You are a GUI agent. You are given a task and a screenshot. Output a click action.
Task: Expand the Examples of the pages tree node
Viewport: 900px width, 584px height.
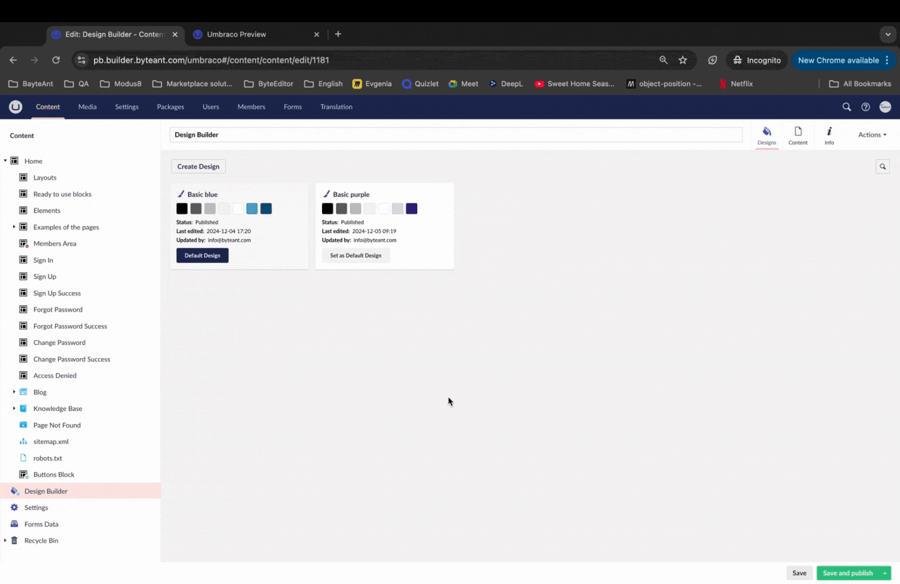click(13, 227)
